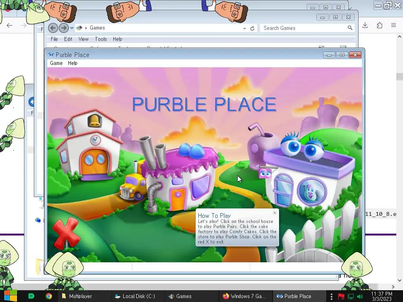Open browser hamburger menu
Image resolution: width=403 pixels, height=302 pixels.
click(x=394, y=25)
